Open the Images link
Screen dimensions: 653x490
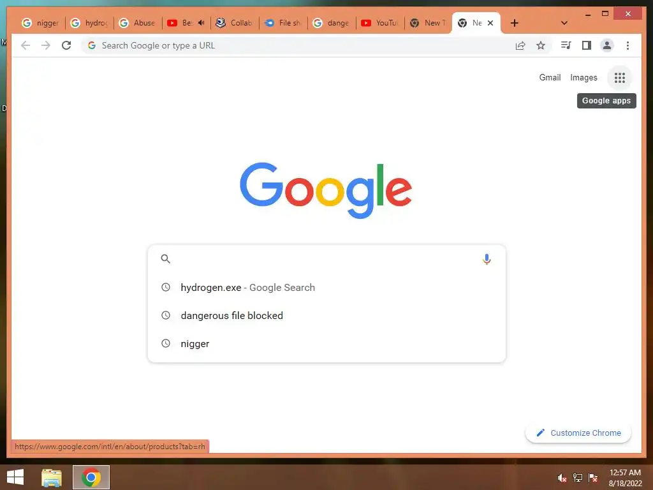(x=583, y=77)
